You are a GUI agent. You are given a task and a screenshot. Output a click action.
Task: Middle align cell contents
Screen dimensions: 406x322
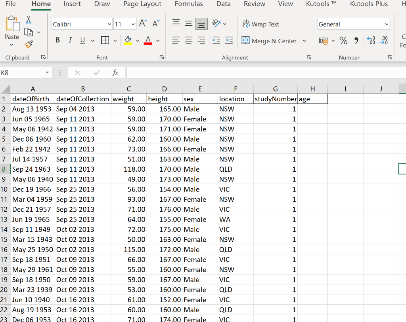click(x=189, y=24)
